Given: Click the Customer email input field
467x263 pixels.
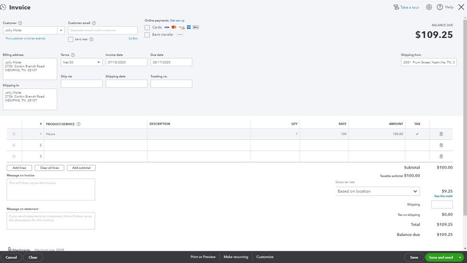Looking at the screenshot, I should coord(103,30).
